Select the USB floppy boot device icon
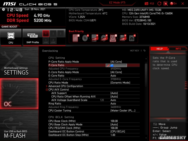The image size is (188, 141). 123,38
